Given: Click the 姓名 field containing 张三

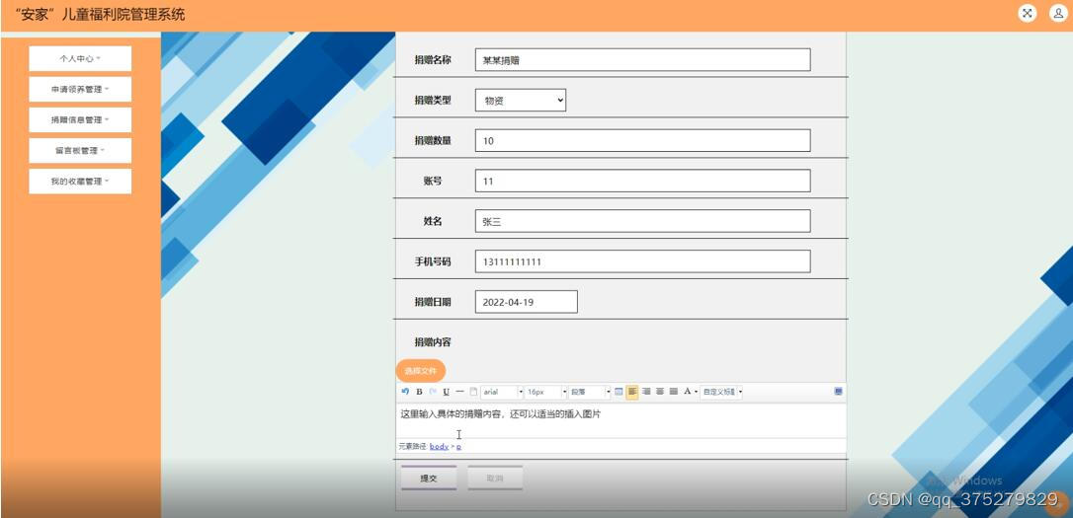Looking at the screenshot, I should (x=642, y=221).
